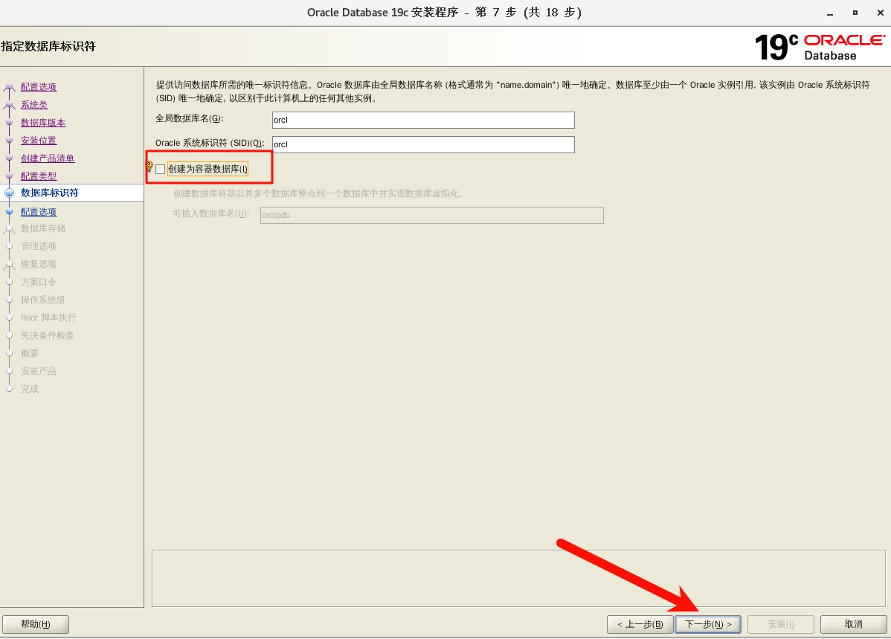Navigate to 安装位置 step
Viewport: 891px width, 639px height.
[39, 141]
